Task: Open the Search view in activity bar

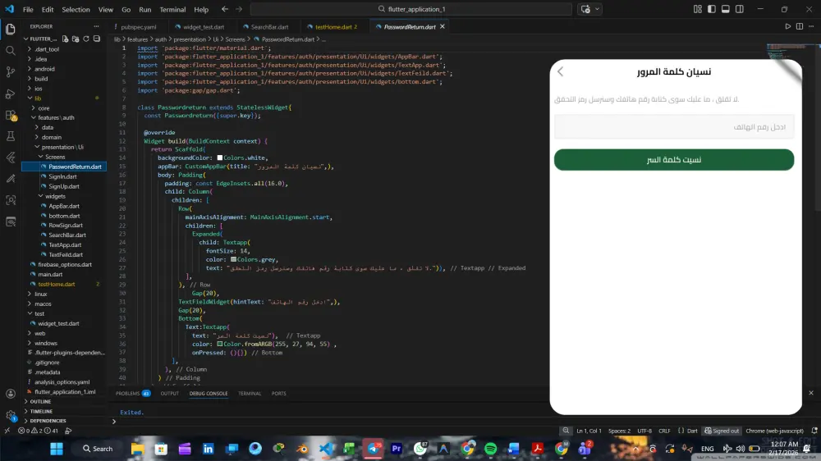Action: tap(11, 51)
